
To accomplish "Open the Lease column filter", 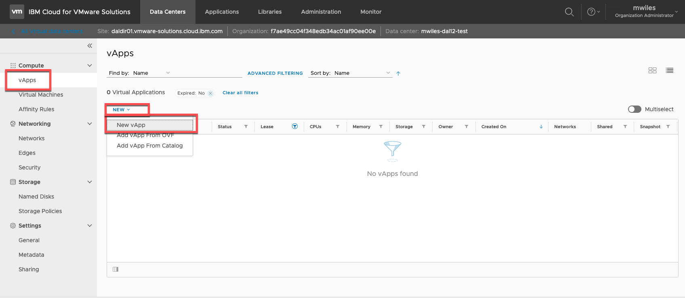I will tap(295, 127).
